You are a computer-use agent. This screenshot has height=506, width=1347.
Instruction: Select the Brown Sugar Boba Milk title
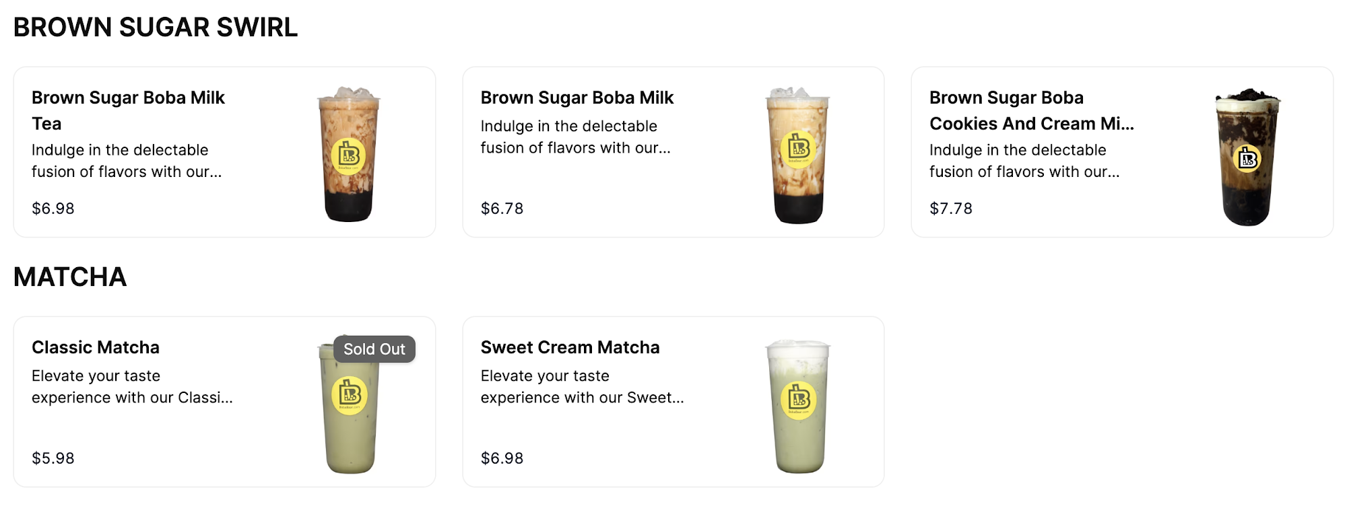[x=577, y=98]
